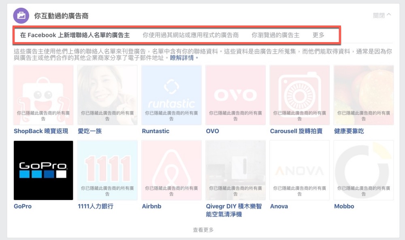Image resolution: width=405 pixels, height=240 pixels.
Task: Click the purple briefcase advertisers icon
Action: [x=21, y=16]
